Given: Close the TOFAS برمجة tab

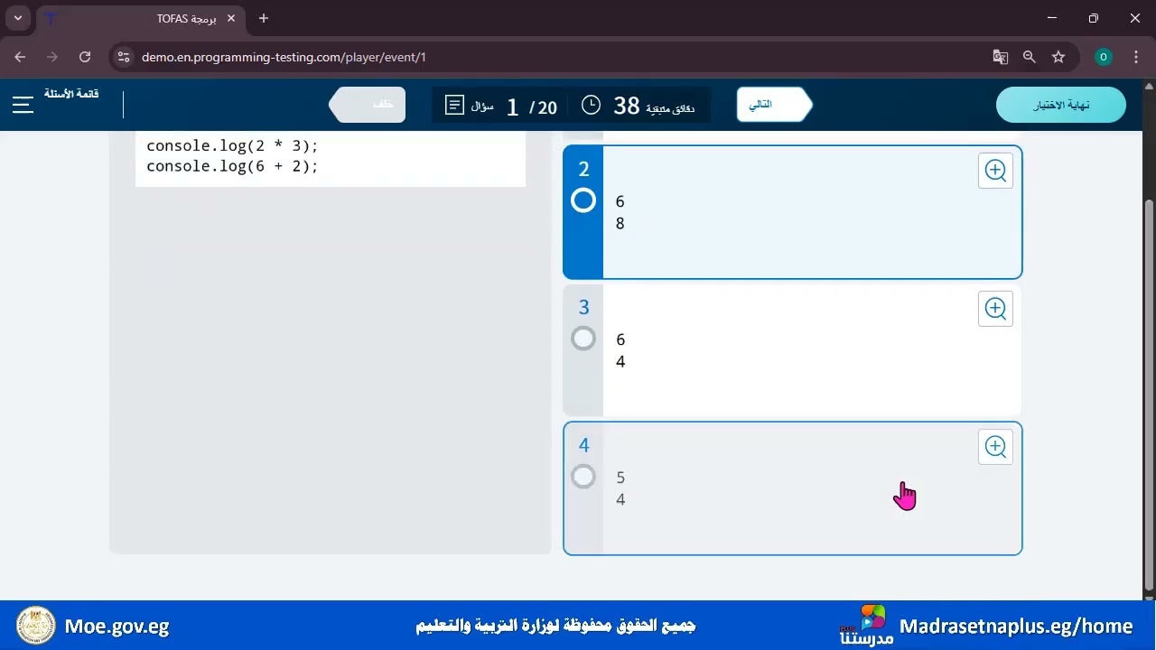Looking at the screenshot, I should (230, 18).
